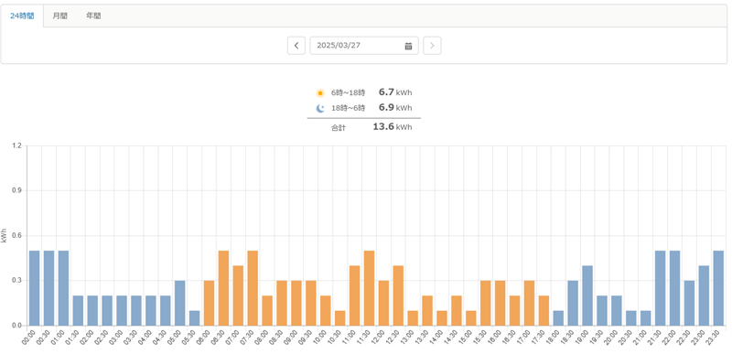Click the 00:00 blue bar
732x354 pixels.
click(x=35, y=288)
